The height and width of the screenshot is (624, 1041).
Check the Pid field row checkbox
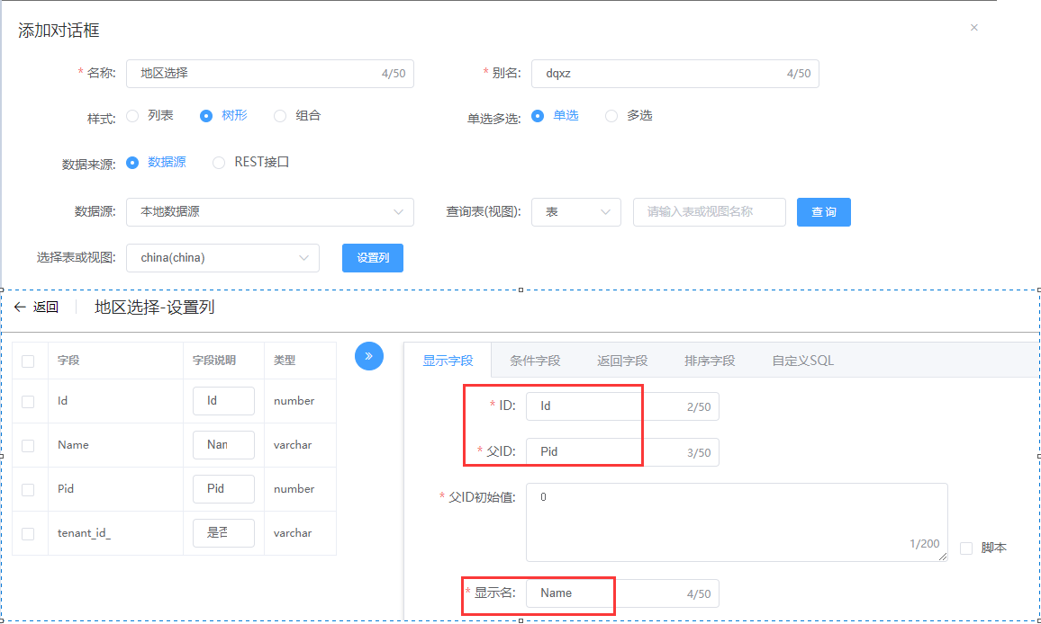[28, 490]
